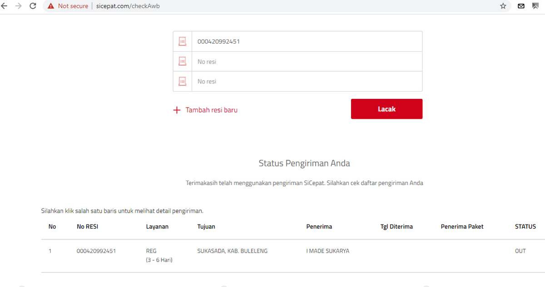Click the second No resi input field
The height and width of the screenshot is (287, 545).
tap(307, 61)
